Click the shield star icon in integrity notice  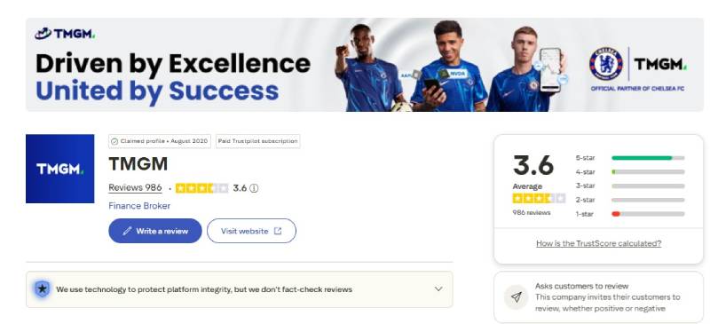coord(42,288)
